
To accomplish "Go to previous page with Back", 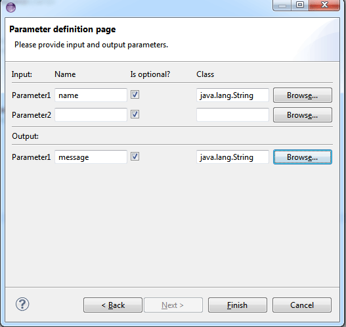I will 113,305.
